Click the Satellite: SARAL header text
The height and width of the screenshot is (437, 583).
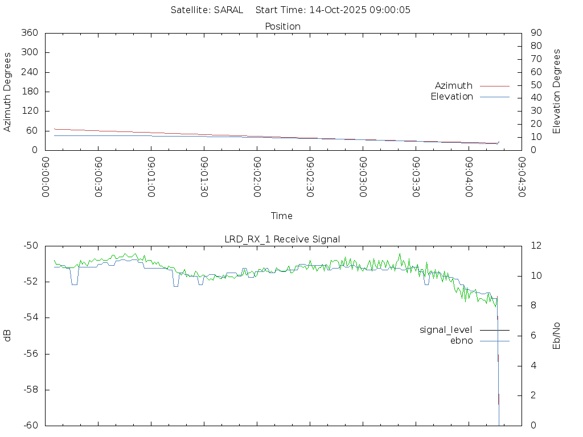207,10
